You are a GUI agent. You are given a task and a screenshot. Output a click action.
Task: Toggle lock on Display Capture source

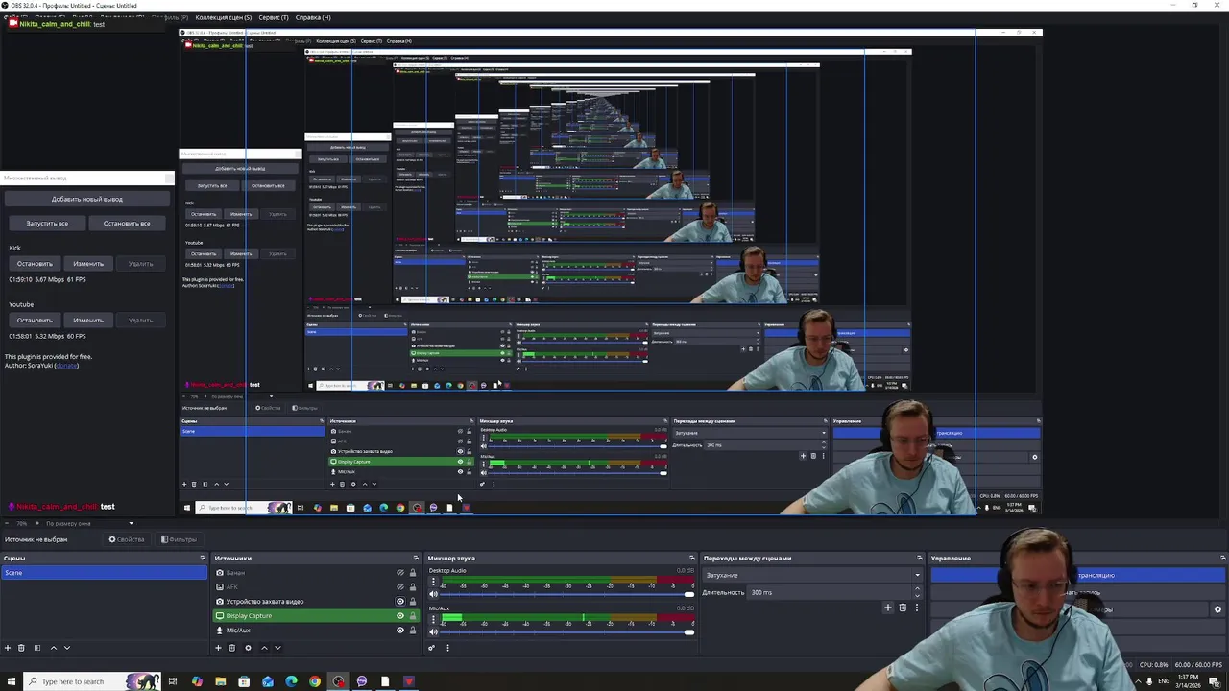pos(413,616)
